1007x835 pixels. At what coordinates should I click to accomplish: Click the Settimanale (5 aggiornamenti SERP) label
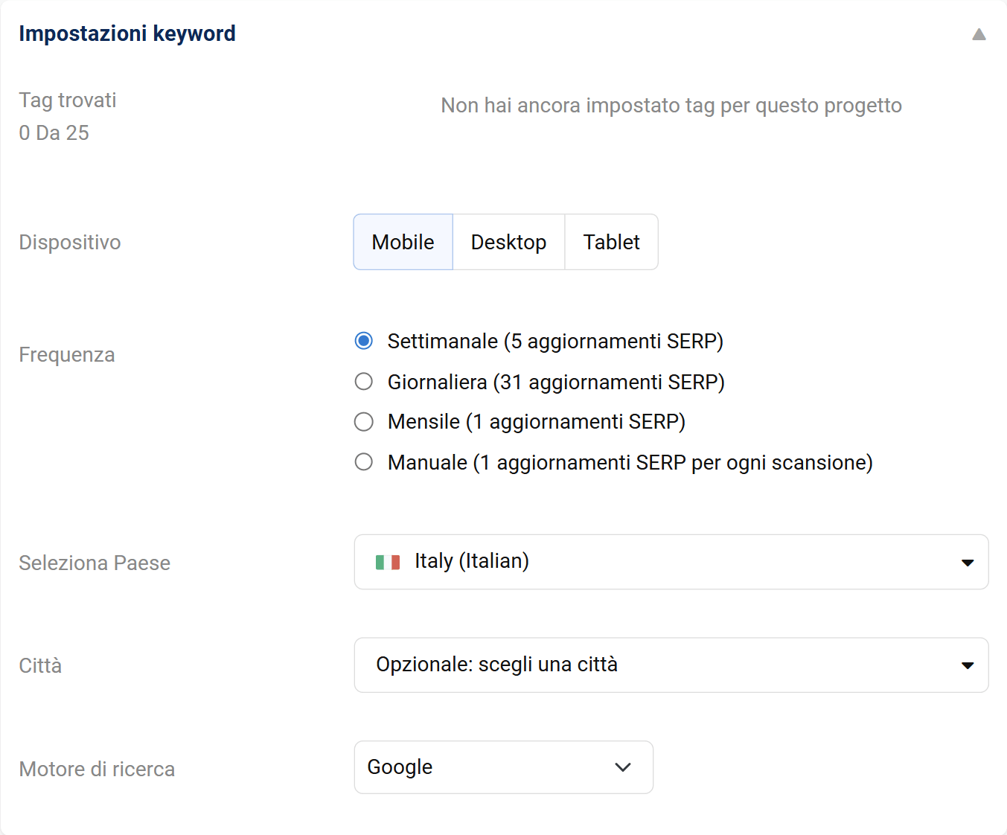555,341
